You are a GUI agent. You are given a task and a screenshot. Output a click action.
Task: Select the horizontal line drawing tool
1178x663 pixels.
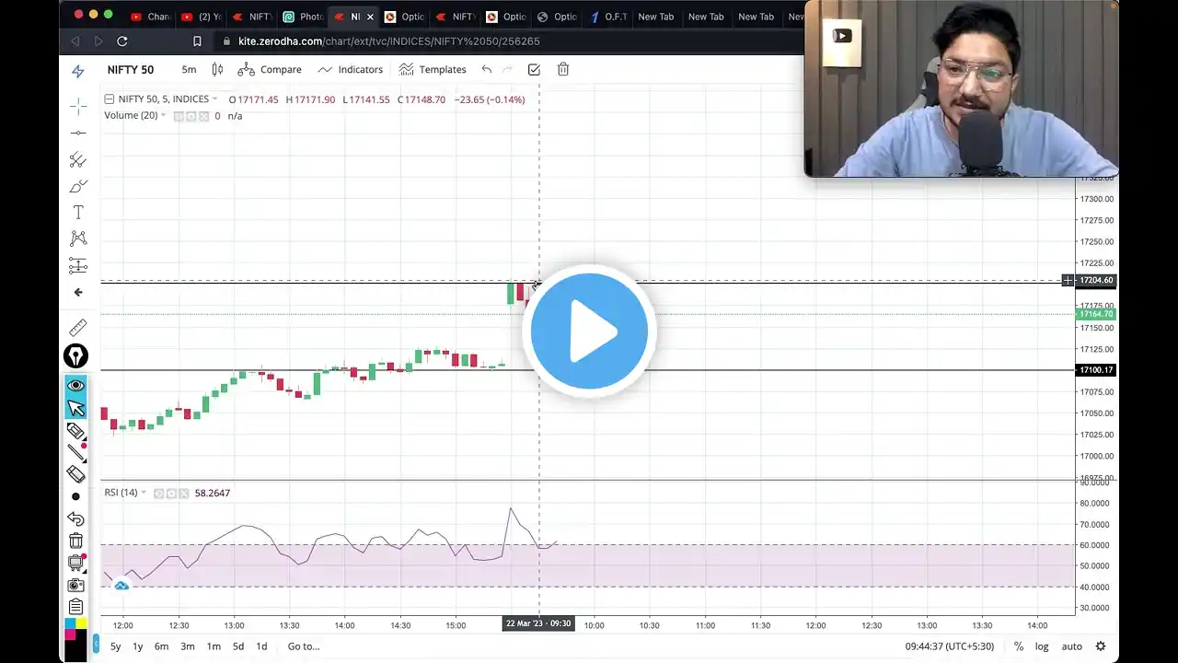(78, 134)
